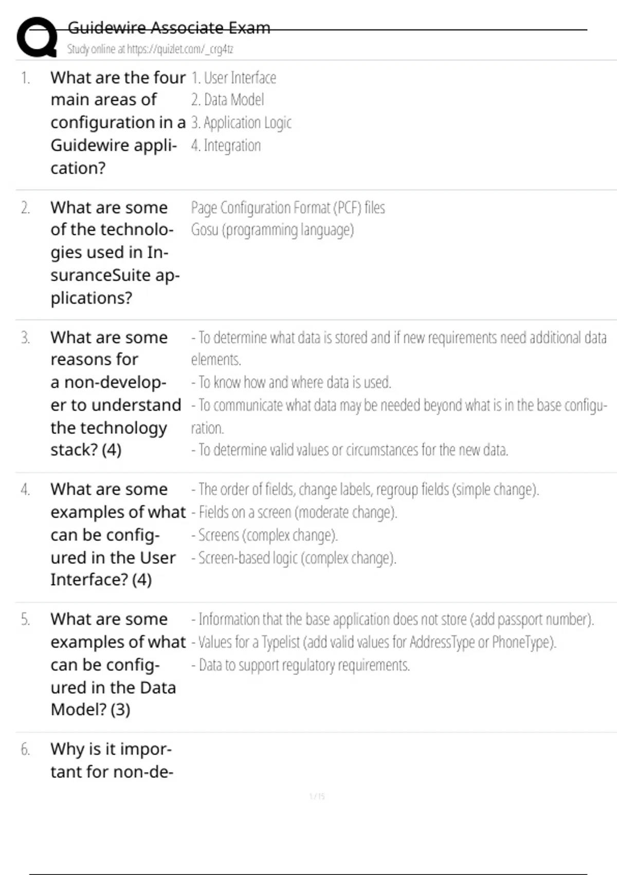Click the 1/15 page number indicator
The image size is (617, 875).
tap(317, 797)
